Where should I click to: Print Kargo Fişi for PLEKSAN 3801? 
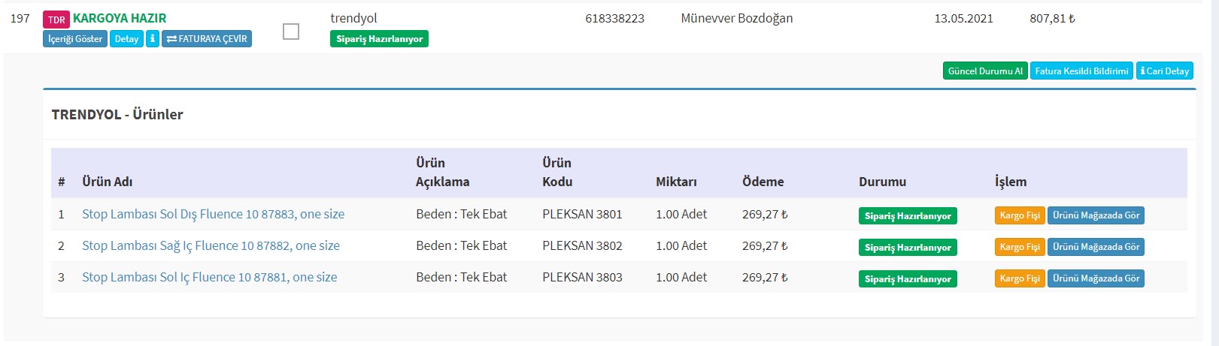[x=1020, y=215]
